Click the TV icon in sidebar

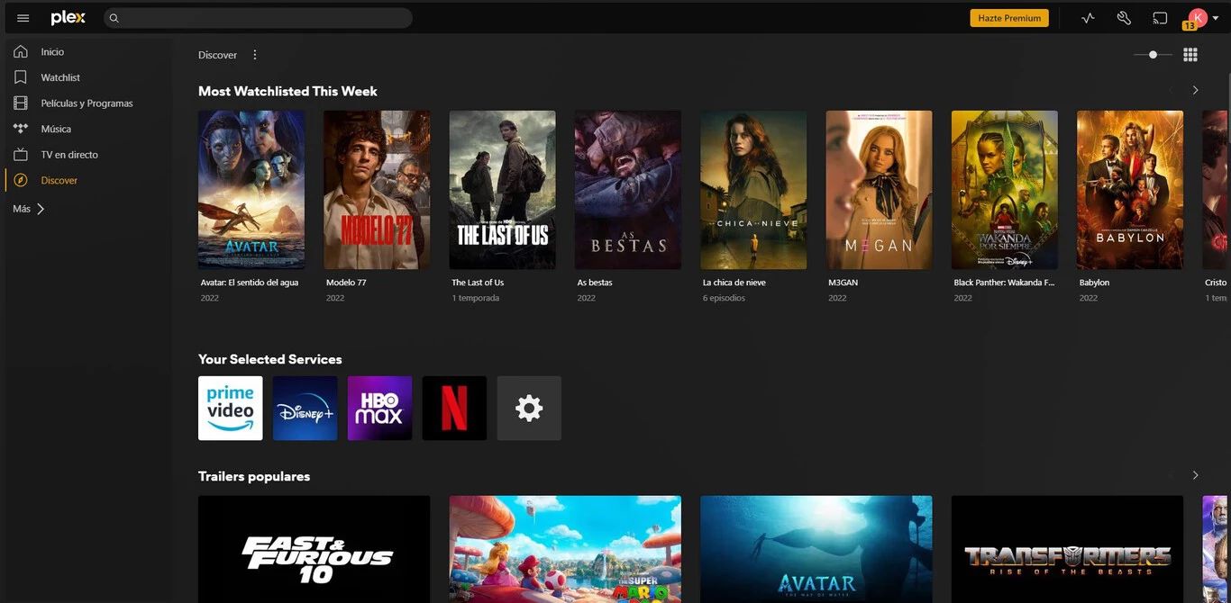21,155
